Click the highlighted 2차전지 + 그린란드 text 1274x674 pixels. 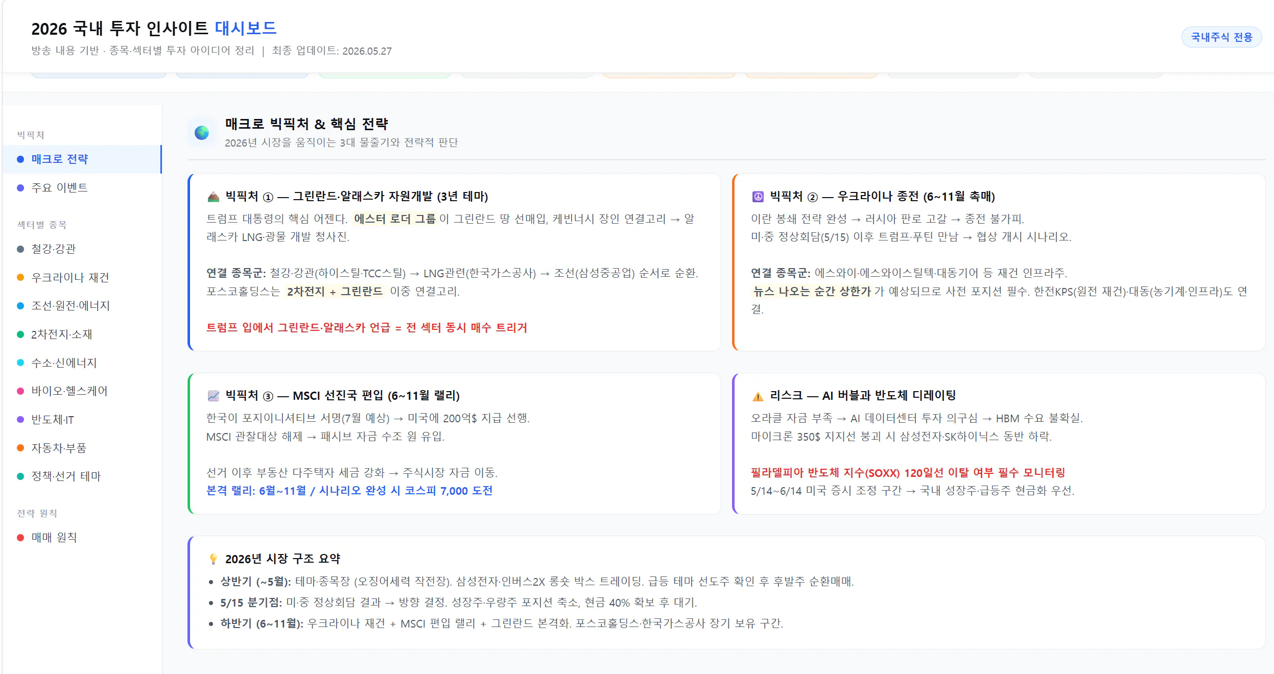tap(335, 292)
